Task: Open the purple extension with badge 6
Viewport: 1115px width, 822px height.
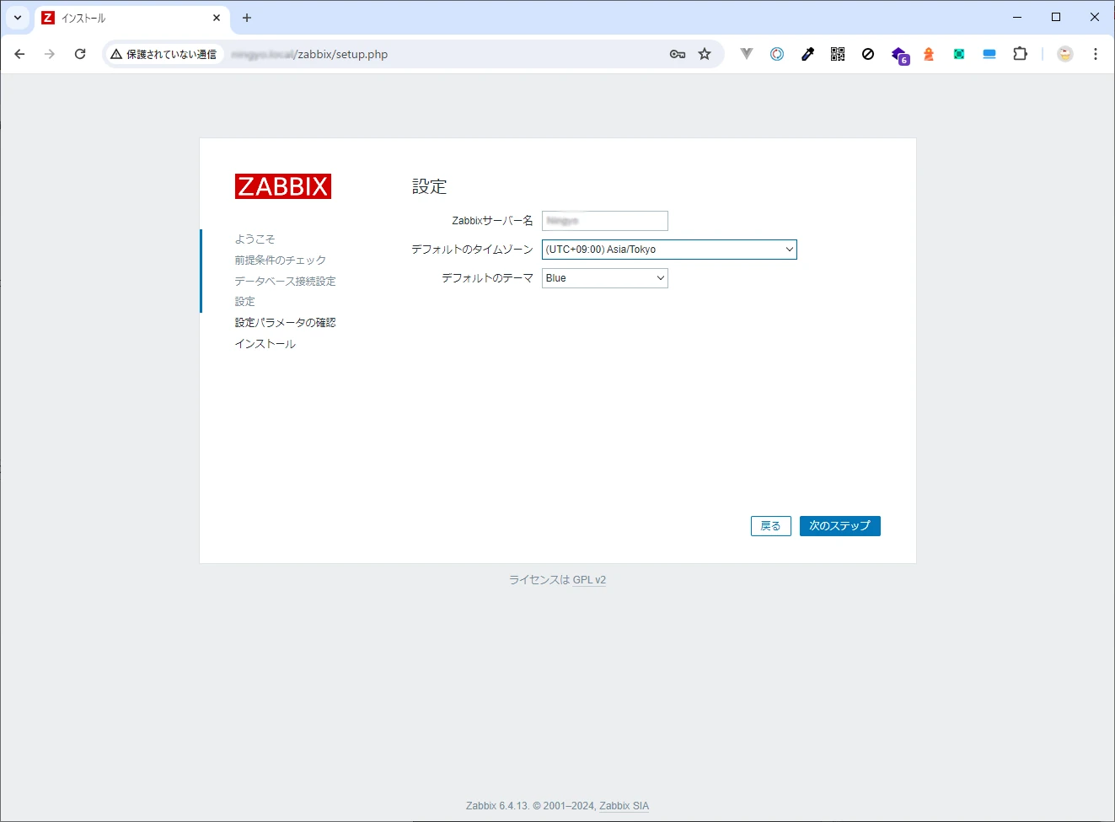Action: coord(899,55)
